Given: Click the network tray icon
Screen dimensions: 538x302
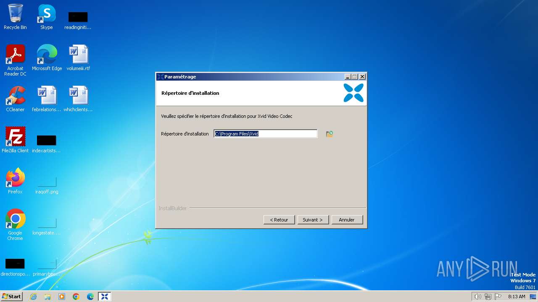Looking at the screenshot, I should 488,297.
